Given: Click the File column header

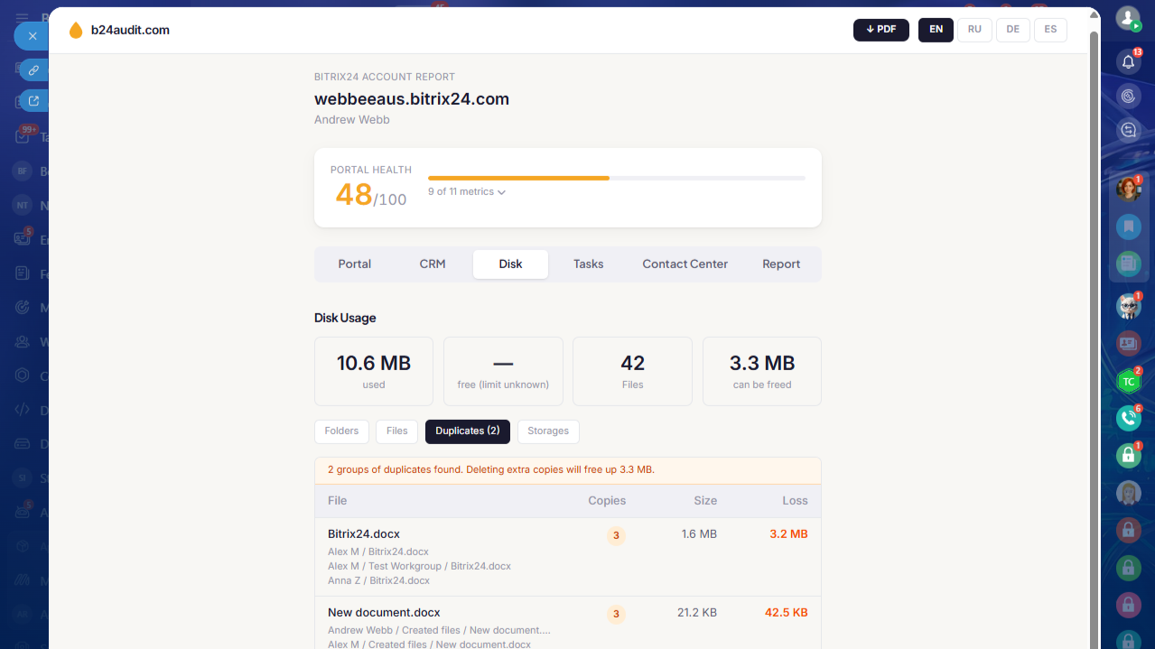Looking at the screenshot, I should coord(337,500).
